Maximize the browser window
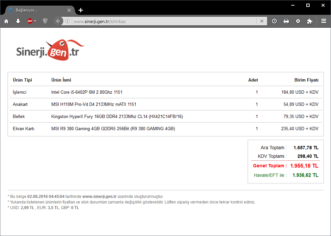The height and width of the screenshot is (236, 331). [x=308, y=5]
